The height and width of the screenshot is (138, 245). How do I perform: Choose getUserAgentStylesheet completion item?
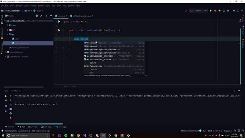(x=114, y=49)
